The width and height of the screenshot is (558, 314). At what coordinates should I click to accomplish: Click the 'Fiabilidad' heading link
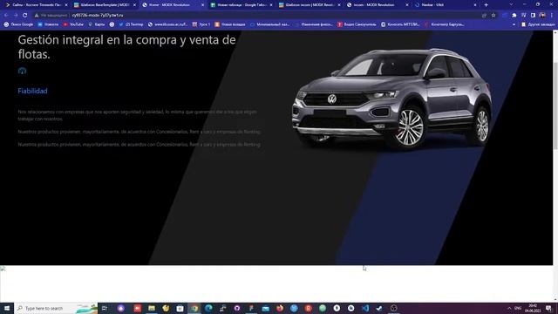click(32, 91)
